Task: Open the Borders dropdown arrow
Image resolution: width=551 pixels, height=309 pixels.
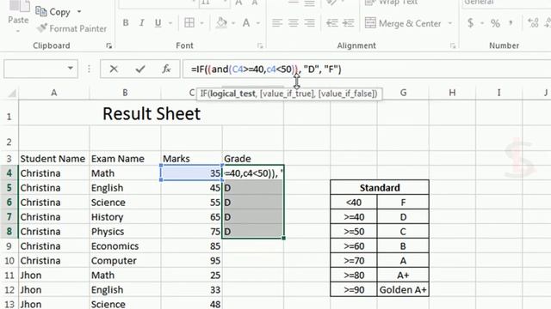Action: pos(202,23)
